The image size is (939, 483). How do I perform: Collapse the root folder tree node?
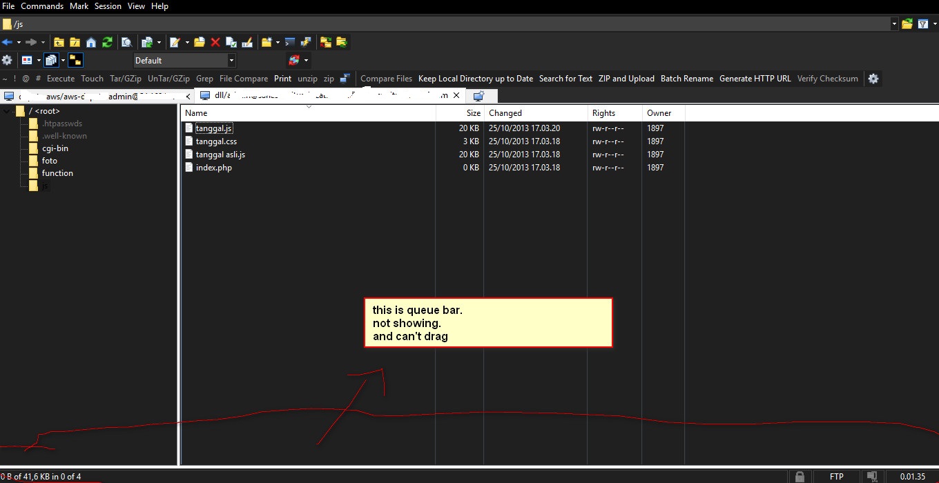pyautogui.click(x=7, y=111)
